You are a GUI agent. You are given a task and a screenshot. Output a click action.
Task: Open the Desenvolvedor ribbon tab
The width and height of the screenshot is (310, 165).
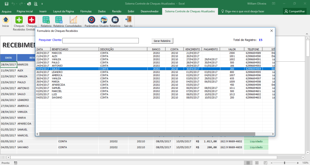coord(149,11)
